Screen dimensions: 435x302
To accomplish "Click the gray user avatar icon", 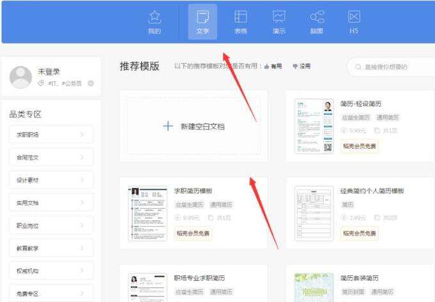I will tap(20, 77).
